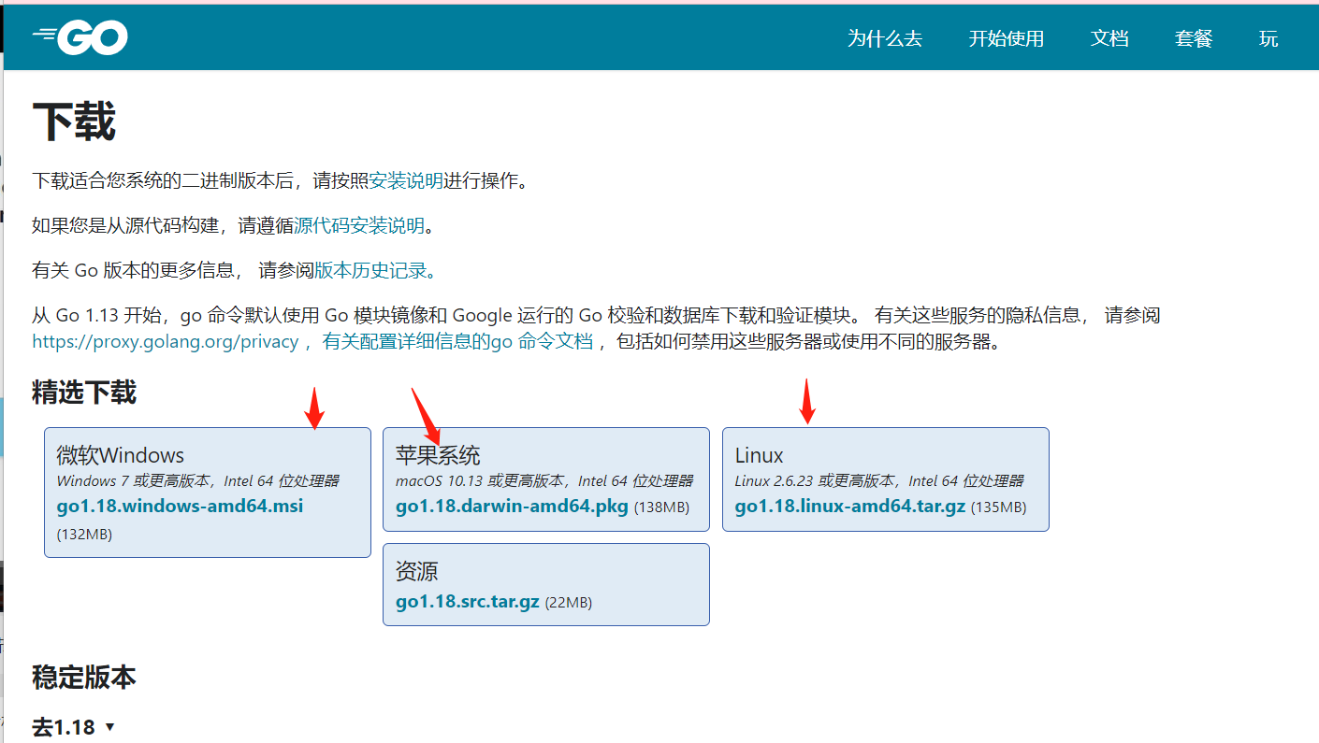Click the GO logo in the header
Viewport: 1319px width, 743px height.
(x=80, y=36)
